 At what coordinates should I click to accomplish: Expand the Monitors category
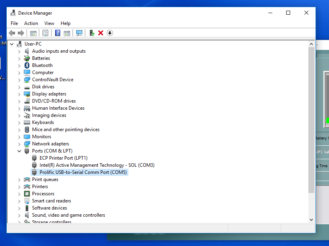click(x=19, y=137)
